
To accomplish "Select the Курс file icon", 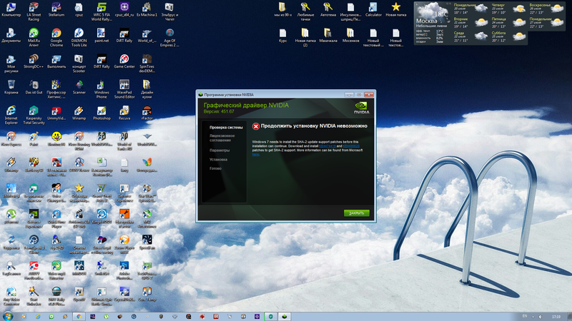I will coord(282,36).
